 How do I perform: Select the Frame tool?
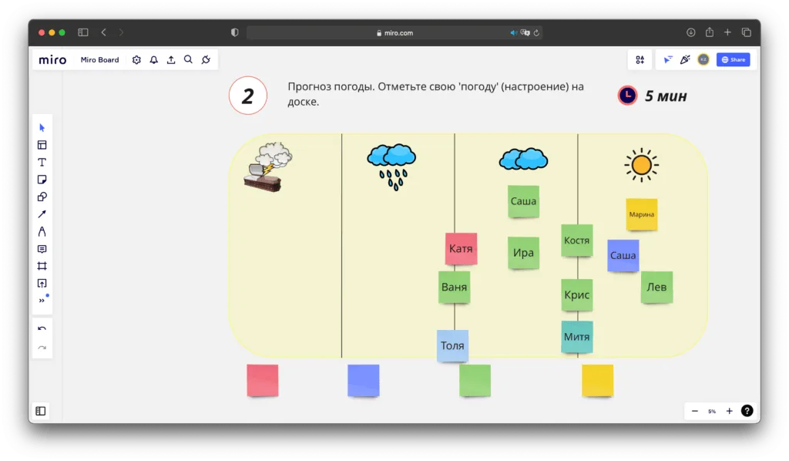click(42, 266)
